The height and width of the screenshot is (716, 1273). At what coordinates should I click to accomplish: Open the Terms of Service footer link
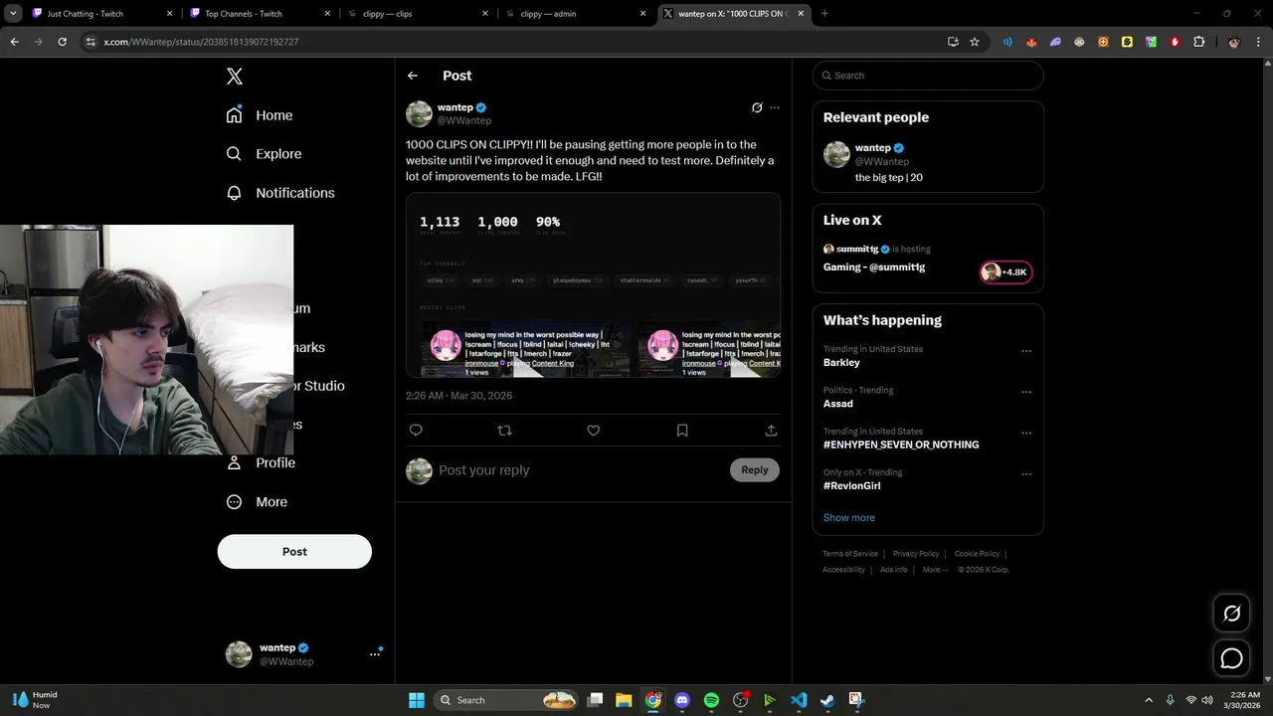point(850,554)
